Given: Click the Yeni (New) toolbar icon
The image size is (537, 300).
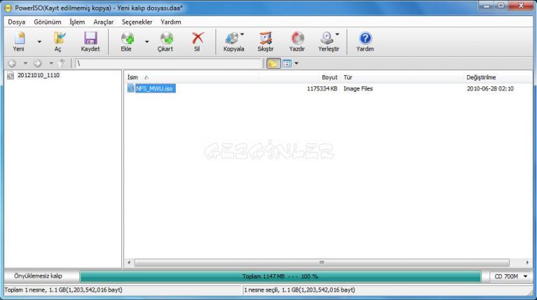Looking at the screenshot, I should coord(19,39).
